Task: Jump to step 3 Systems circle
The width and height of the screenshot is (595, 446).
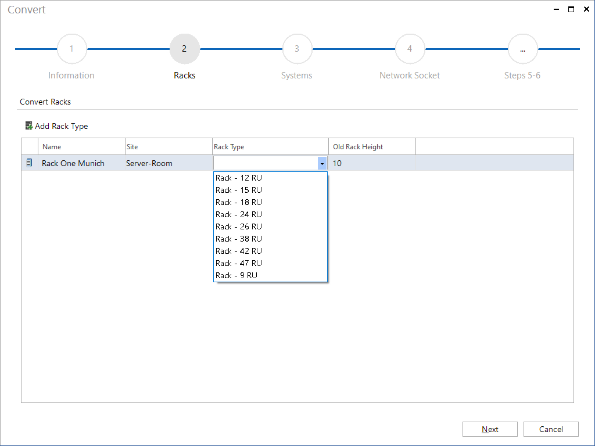Action: coord(297,49)
